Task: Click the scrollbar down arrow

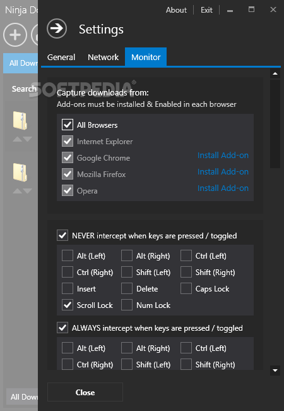Action: (x=275, y=371)
